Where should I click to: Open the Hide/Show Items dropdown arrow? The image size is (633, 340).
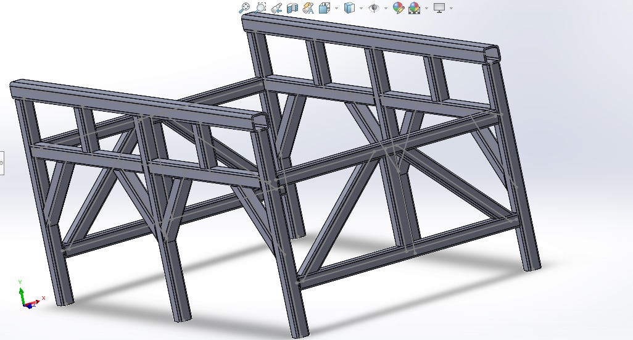pyautogui.click(x=386, y=9)
